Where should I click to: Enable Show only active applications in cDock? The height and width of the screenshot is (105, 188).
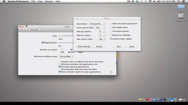[x=111, y=24]
